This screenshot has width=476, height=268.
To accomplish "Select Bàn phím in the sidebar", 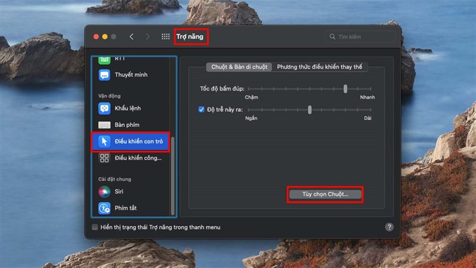I will 127,125.
